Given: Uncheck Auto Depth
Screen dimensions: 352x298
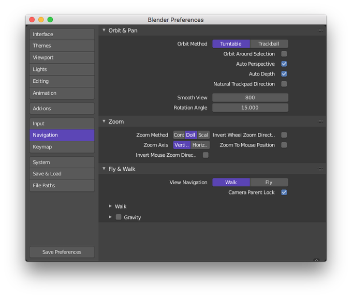Looking at the screenshot, I should tap(284, 74).
